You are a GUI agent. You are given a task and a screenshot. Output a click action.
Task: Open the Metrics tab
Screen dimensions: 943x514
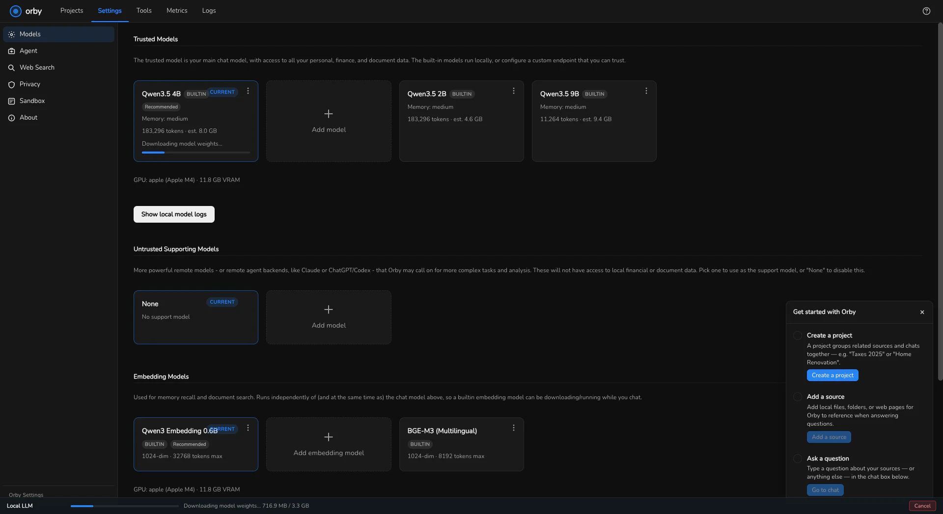pyautogui.click(x=177, y=11)
